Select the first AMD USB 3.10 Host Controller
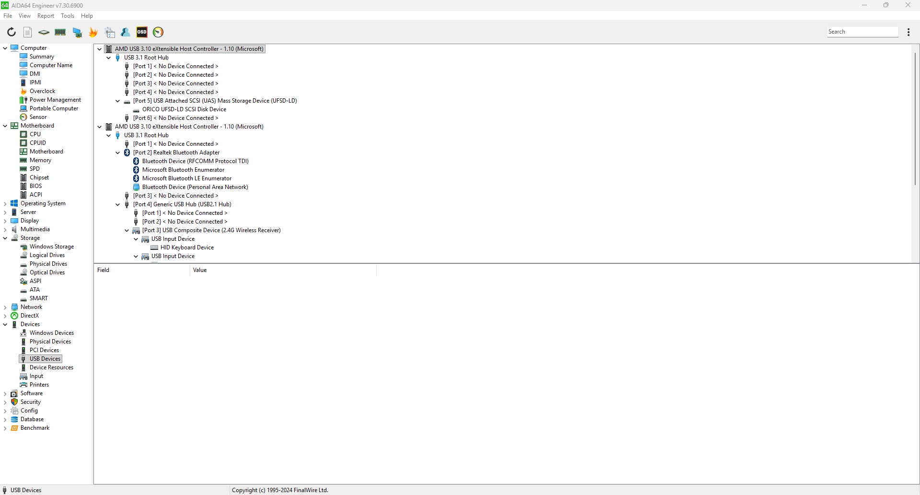Viewport: 920px width, 495px height. coord(189,49)
